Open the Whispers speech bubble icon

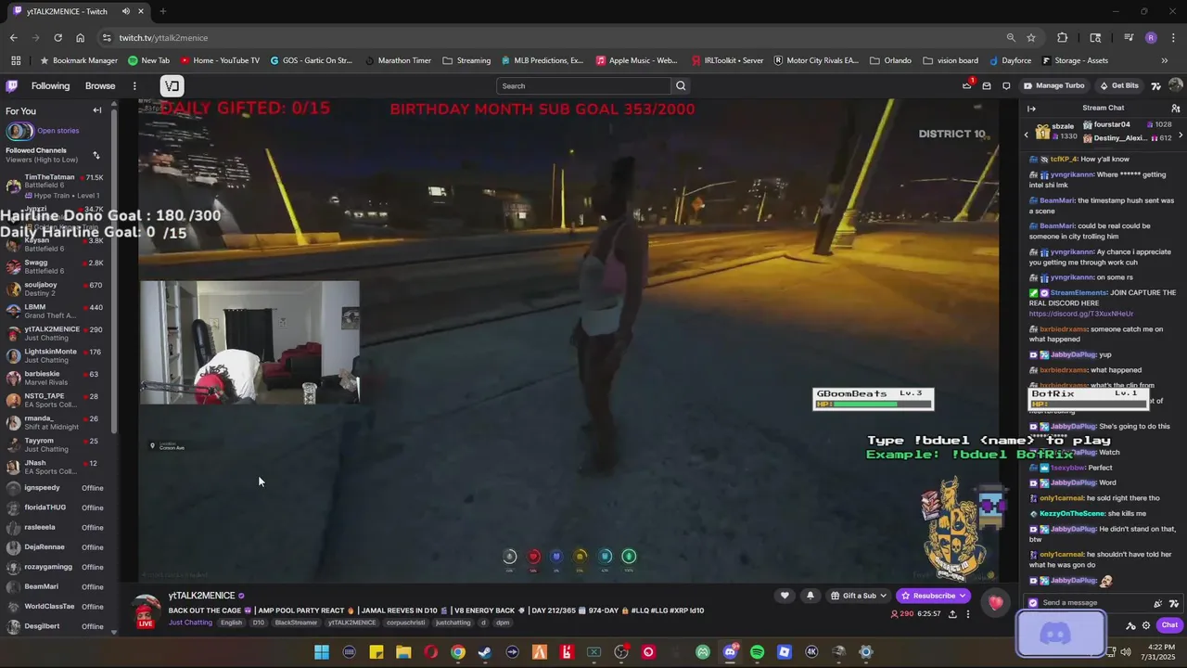[1006, 86]
